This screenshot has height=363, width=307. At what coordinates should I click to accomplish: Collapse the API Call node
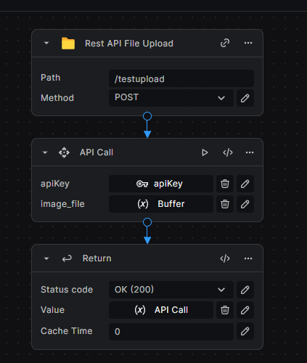coord(45,152)
